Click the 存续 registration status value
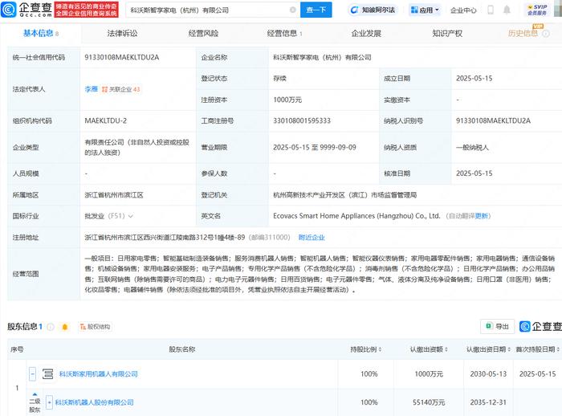The height and width of the screenshot is (416, 562). click(279, 79)
